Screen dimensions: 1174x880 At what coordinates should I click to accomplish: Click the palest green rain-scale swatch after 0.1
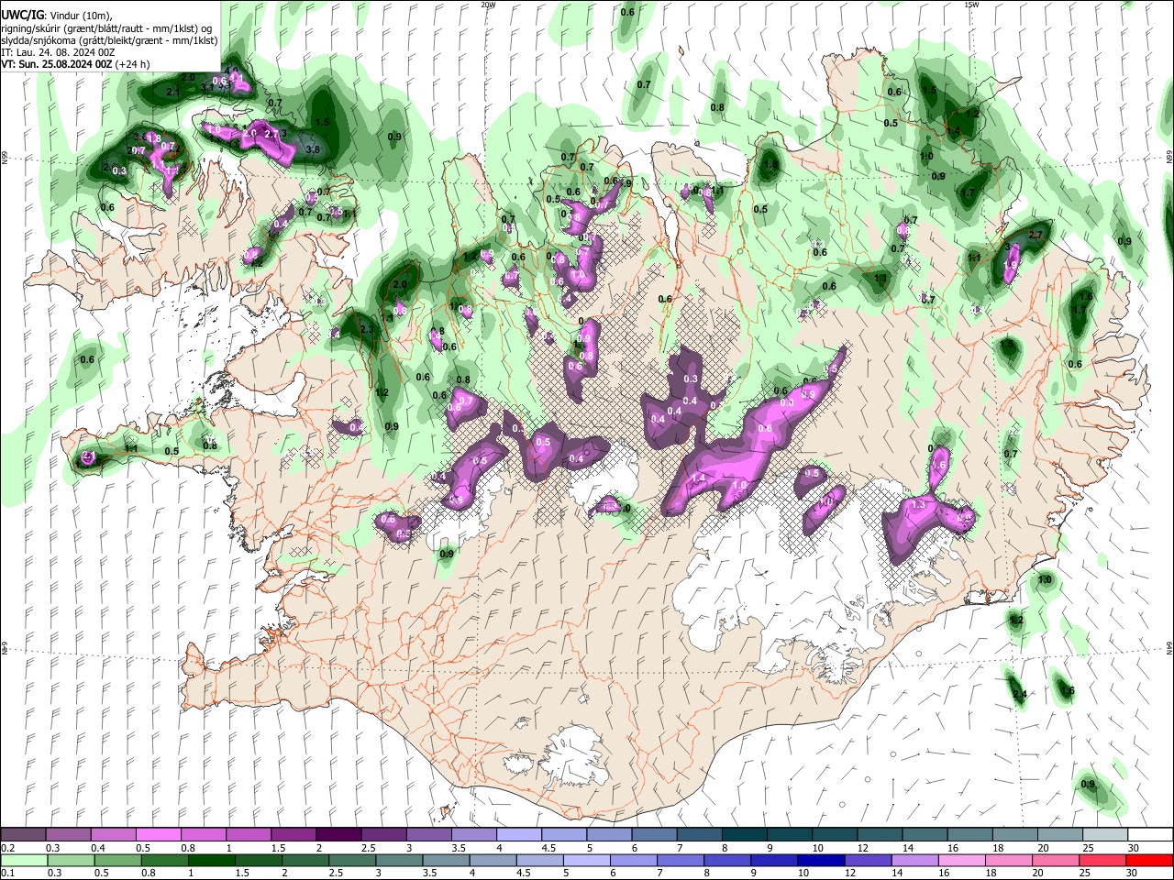(x=24, y=861)
